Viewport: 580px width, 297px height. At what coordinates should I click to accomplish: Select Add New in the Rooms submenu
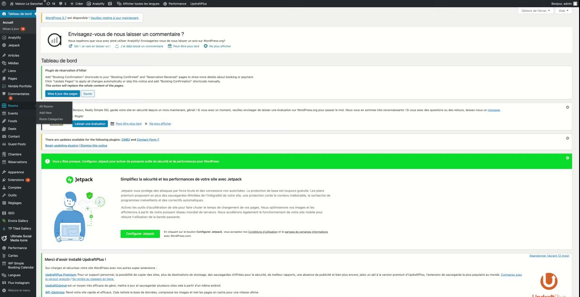[45, 113]
